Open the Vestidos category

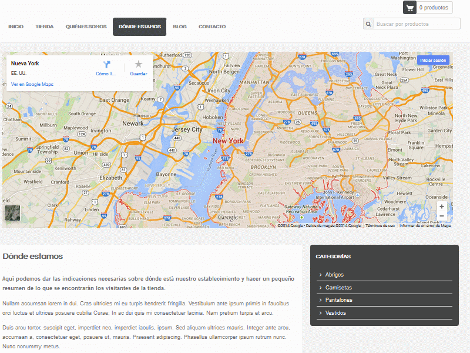tap(335, 313)
